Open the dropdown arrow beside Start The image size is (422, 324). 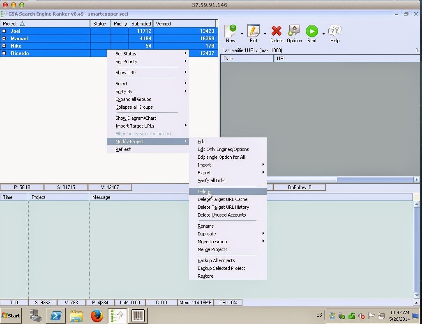click(x=323, y=34)
